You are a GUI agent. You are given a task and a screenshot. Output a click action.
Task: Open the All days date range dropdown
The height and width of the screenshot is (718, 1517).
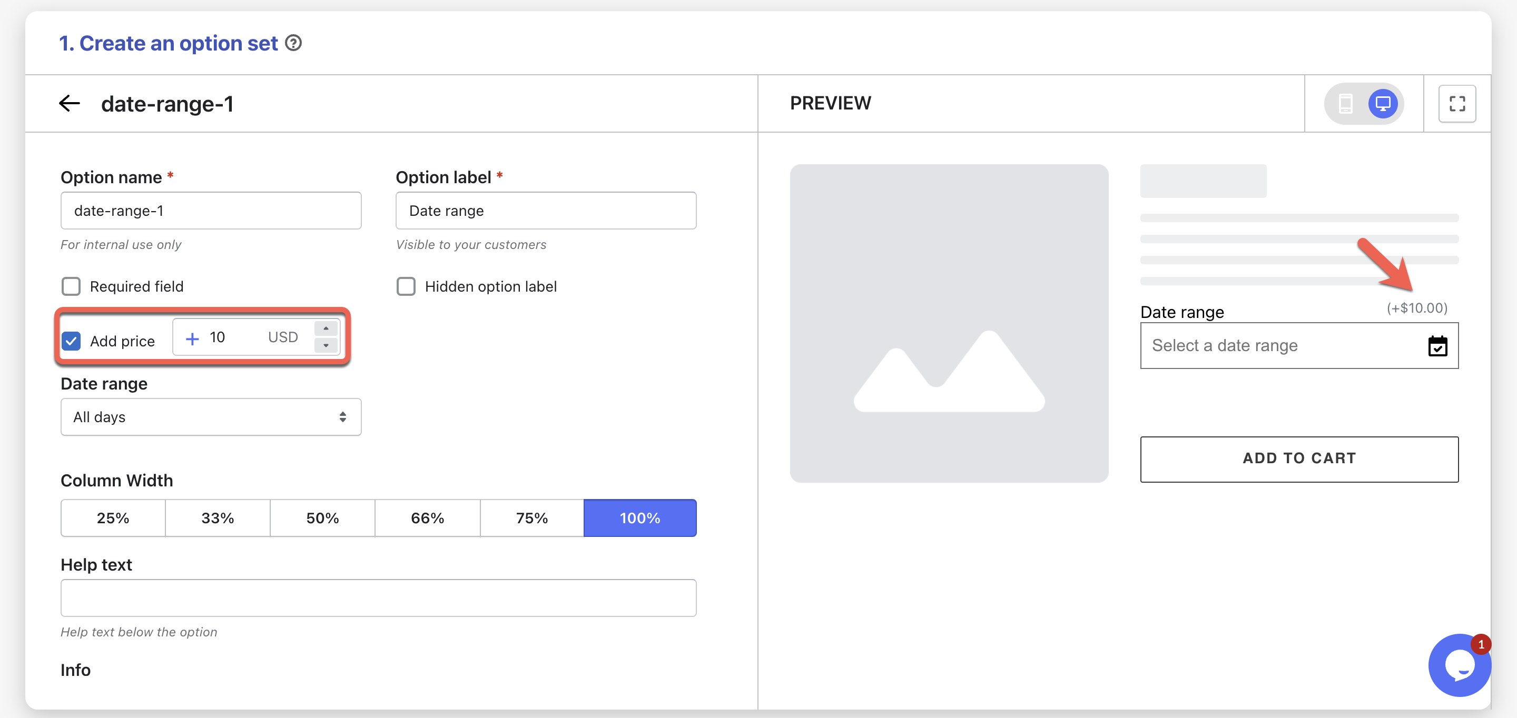click(x=211, y=417)
